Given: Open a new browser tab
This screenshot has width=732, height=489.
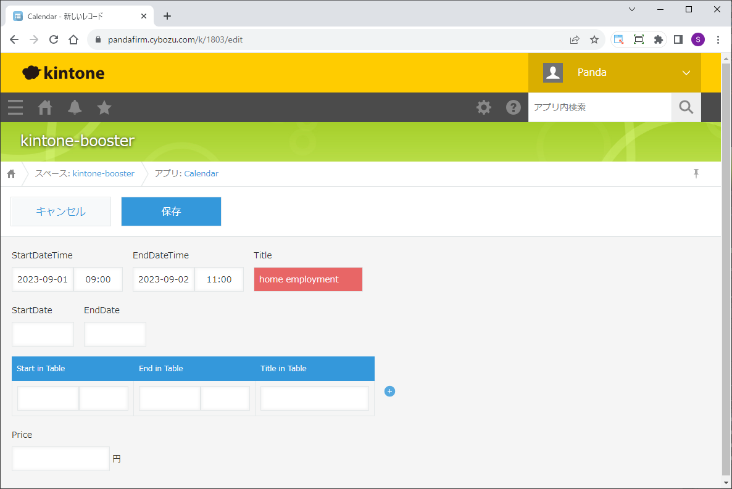Looking at the screenshot, I should [x=167, y=16].
